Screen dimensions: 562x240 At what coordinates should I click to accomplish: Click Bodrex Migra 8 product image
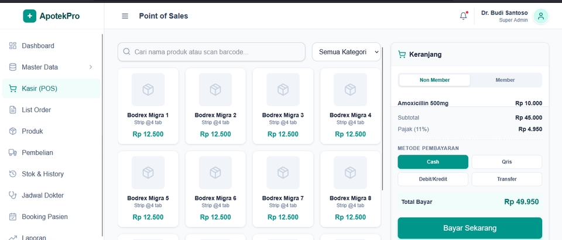[x=350, y=172]
